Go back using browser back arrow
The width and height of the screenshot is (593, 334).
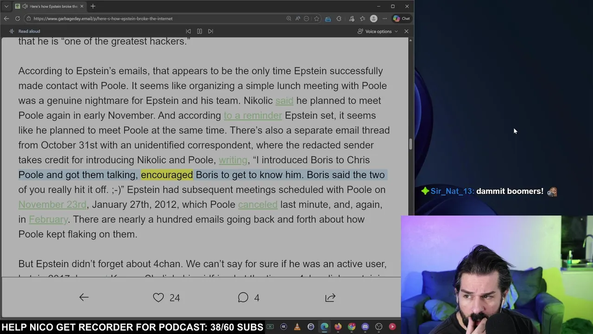click(x=6, y=19)
